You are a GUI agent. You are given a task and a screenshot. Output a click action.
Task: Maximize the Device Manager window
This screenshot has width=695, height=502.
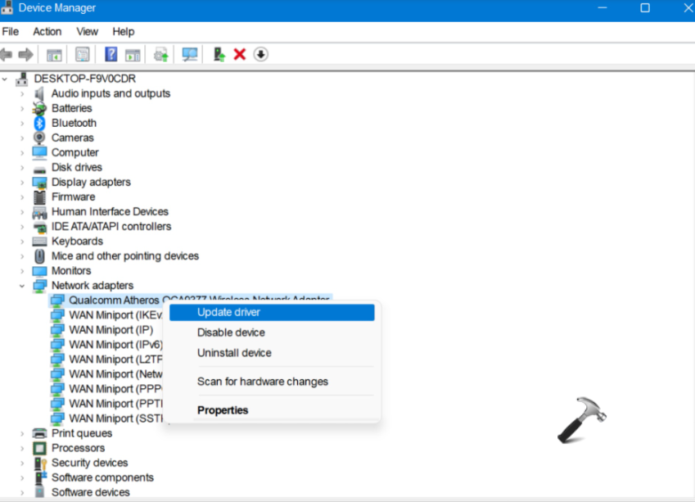click(x=645, y=8)
